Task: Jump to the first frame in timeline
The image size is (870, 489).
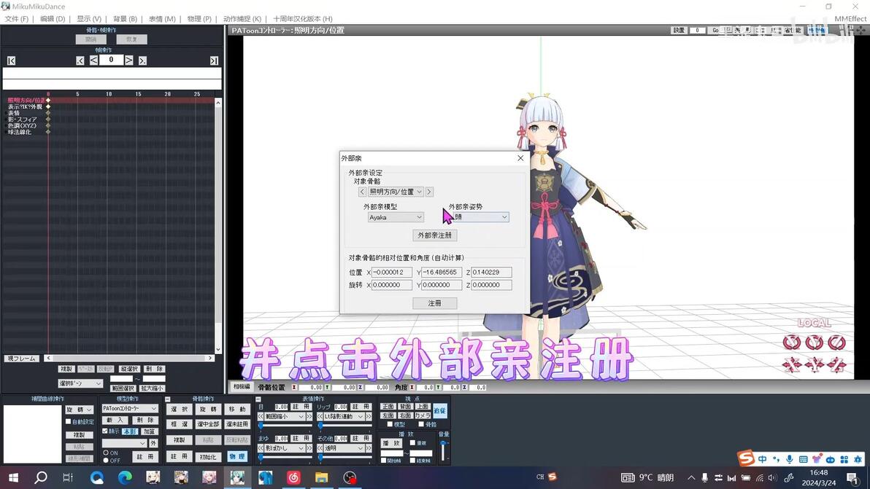Action: (11, 60)
